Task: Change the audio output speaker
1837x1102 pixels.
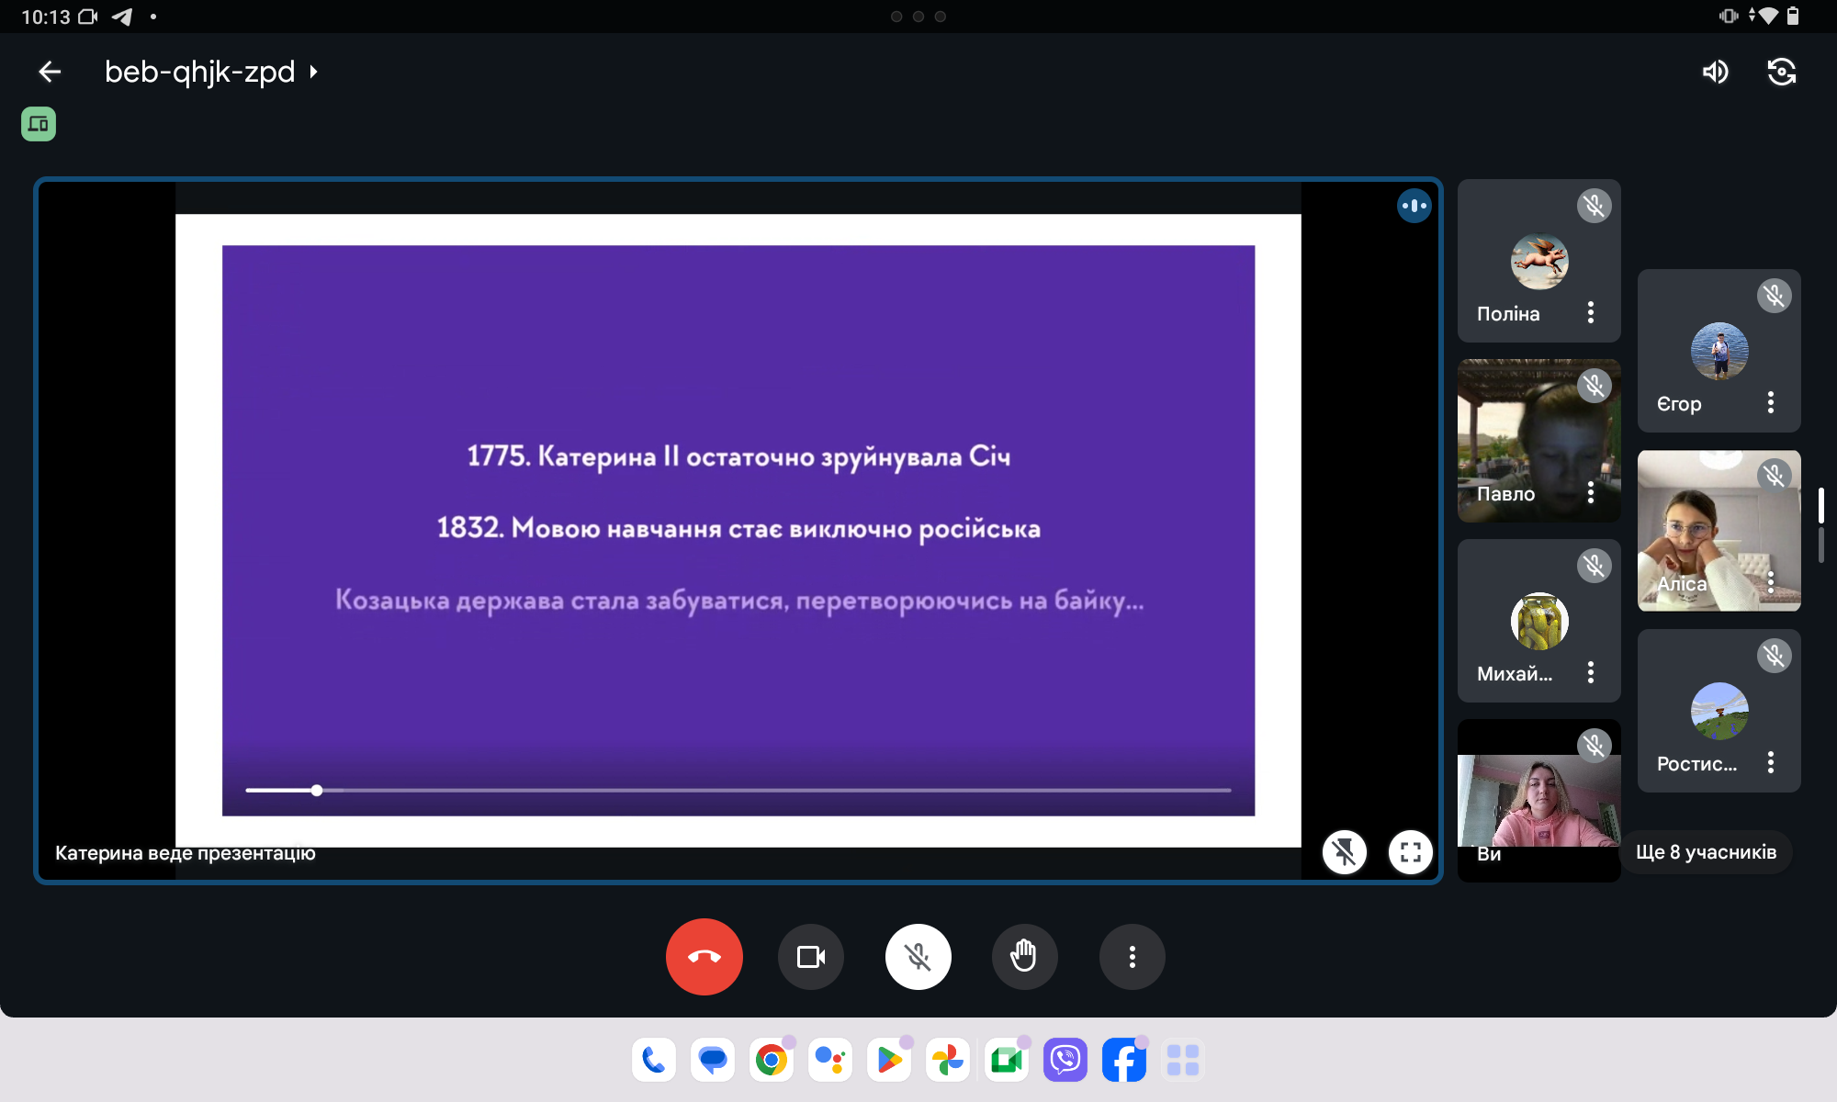Action: [x=1715, y=72]
